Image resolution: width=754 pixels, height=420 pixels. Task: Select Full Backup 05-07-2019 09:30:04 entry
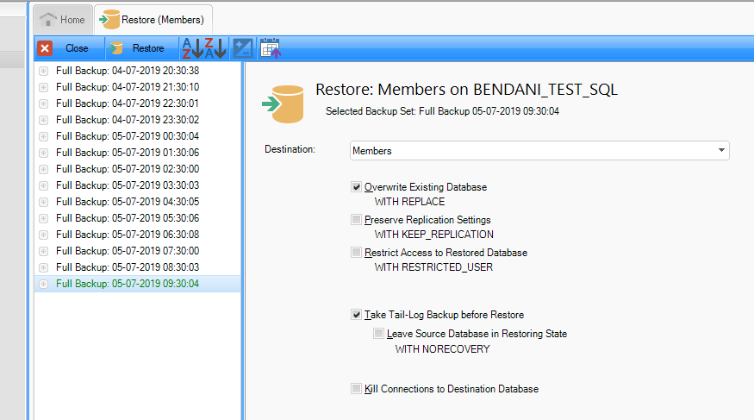click(x=128, y=284)
